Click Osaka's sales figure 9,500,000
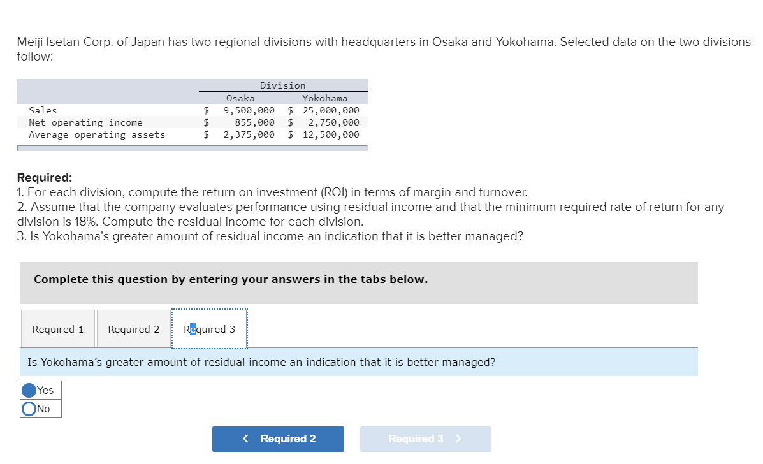The width and height of the screenshot is (763, 464). [x=249, y=110]
